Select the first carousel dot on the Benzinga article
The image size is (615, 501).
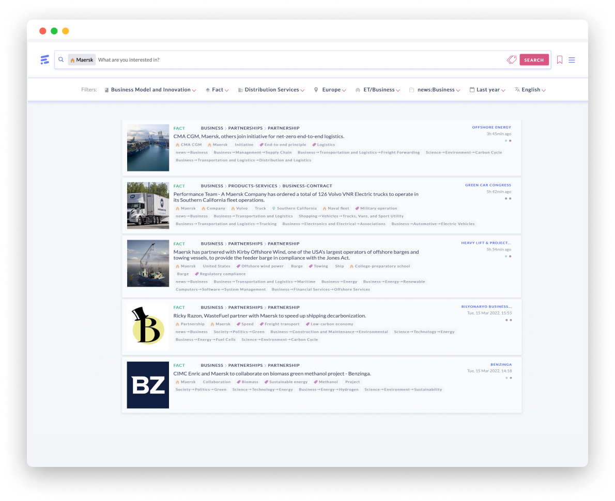click(x=506, y=378)
